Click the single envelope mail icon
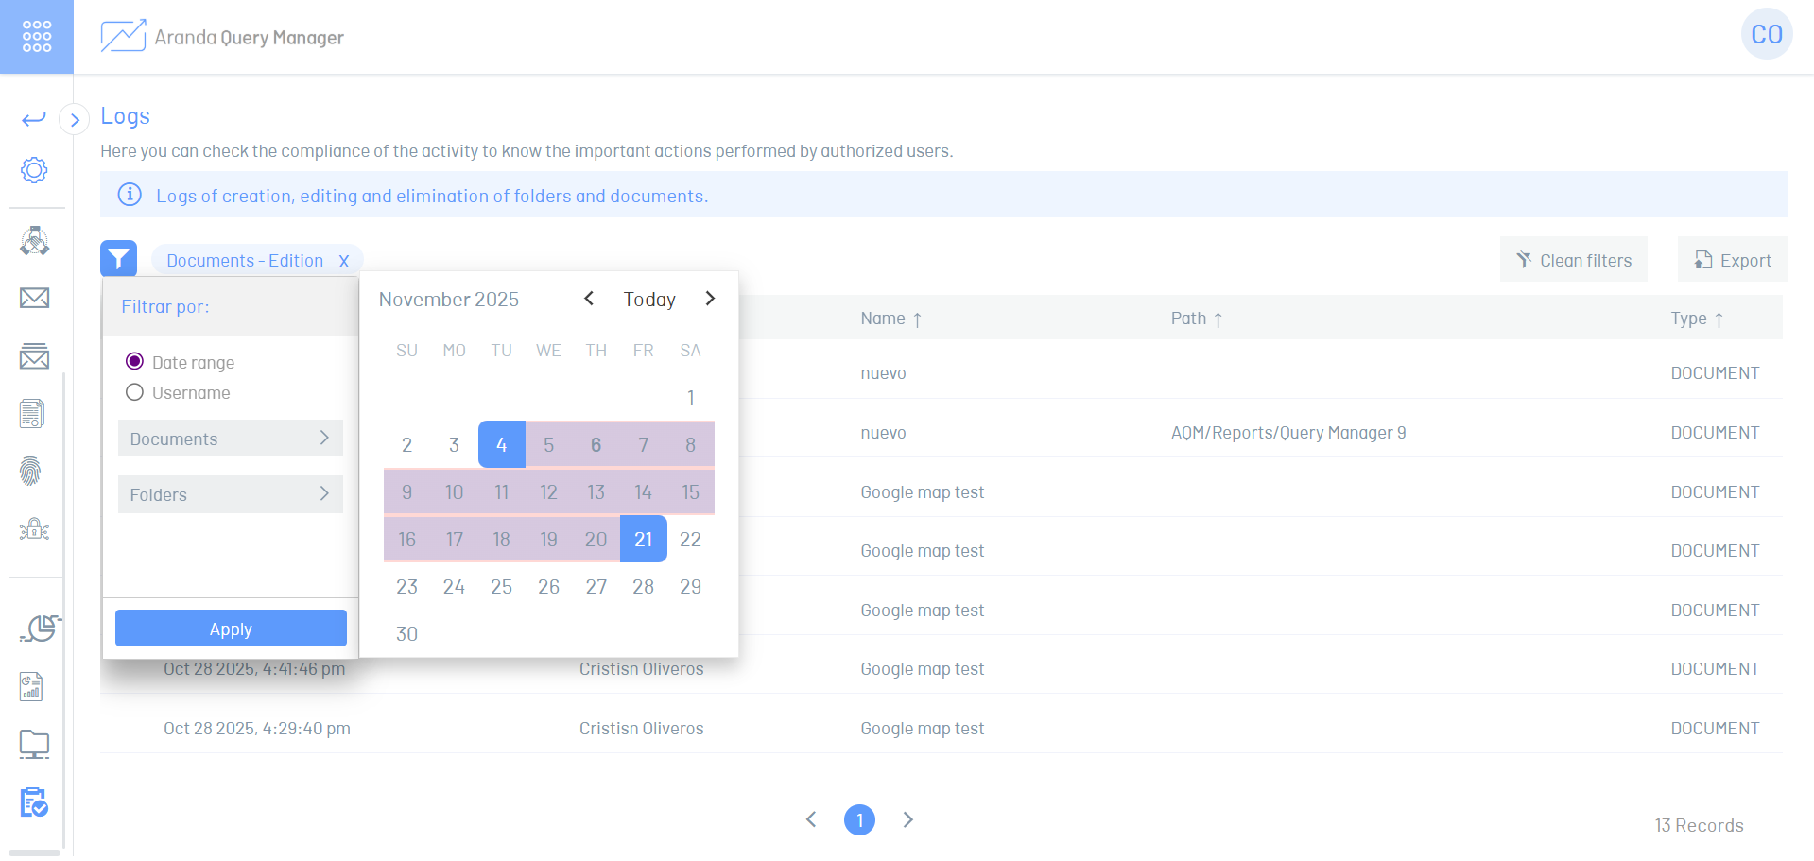Viewport: 1814px width, 861px height. click(x=34, y=299)
